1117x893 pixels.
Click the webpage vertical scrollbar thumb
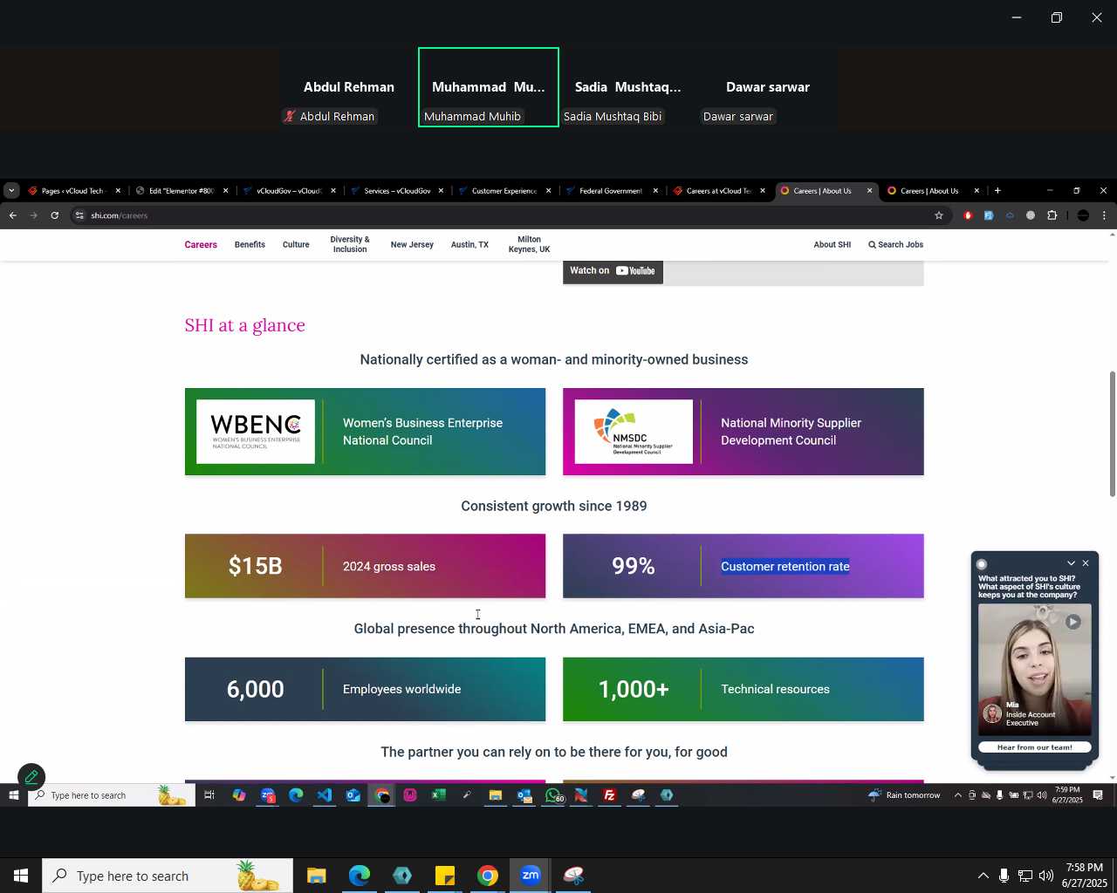click(x=1113, y=434)
